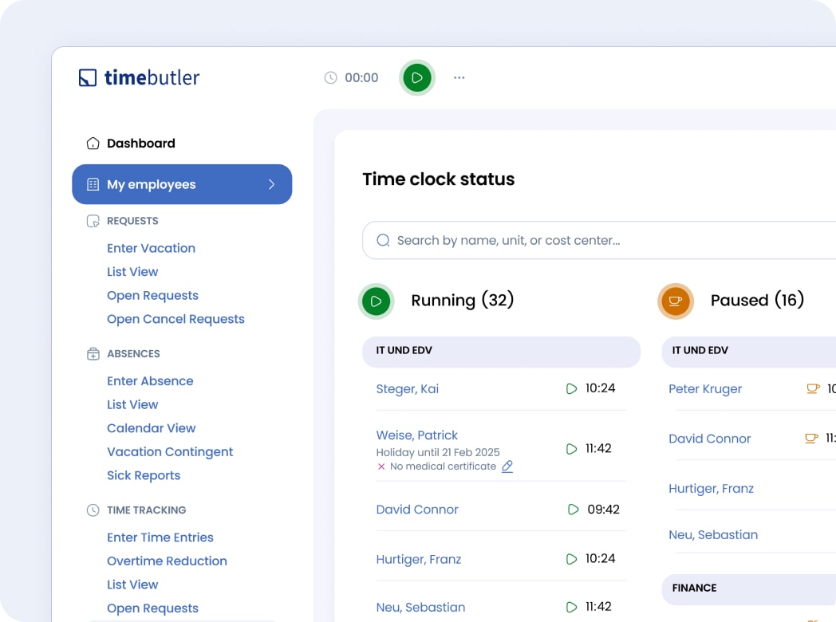
Task: Expand the My employees chevron arrow
Action: pyautogui.click(x=271, y=184)
